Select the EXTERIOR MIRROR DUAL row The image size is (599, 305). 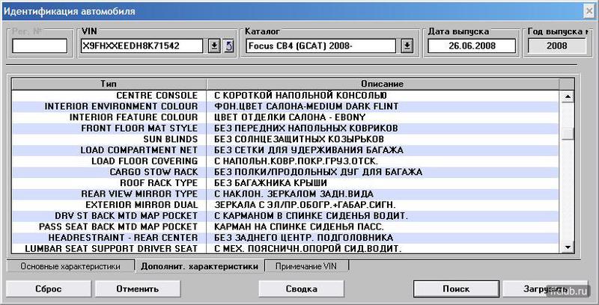(285, 206)
